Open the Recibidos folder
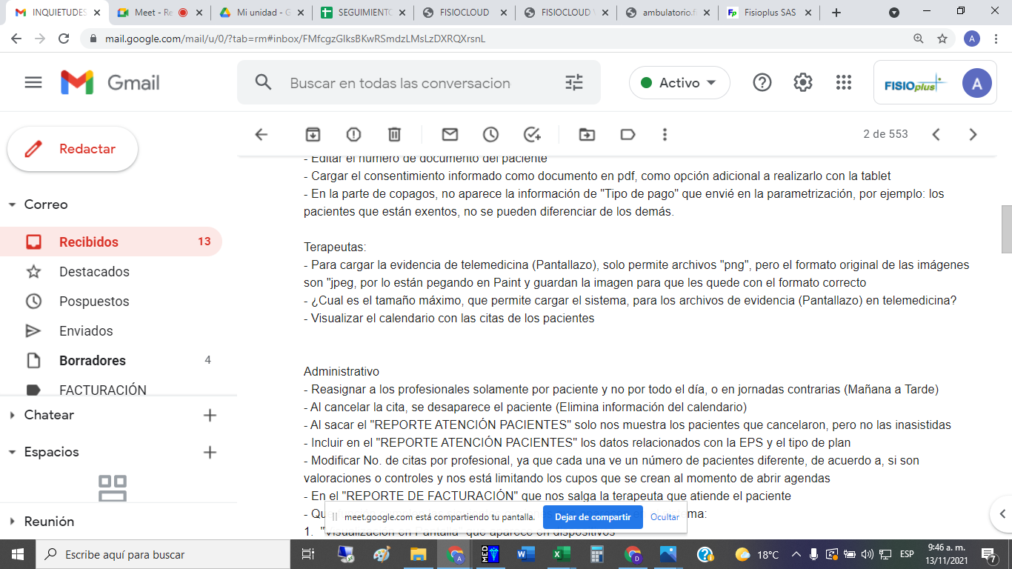The height and width of the screenshot is (569, 1012). 89,242
